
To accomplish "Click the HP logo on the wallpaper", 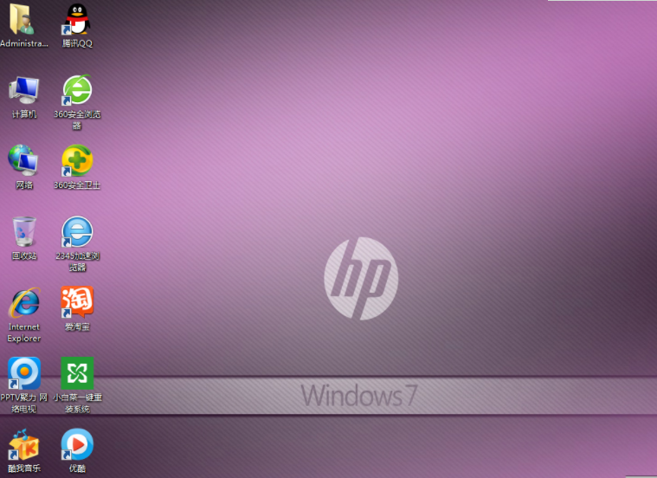I will 361,279.
